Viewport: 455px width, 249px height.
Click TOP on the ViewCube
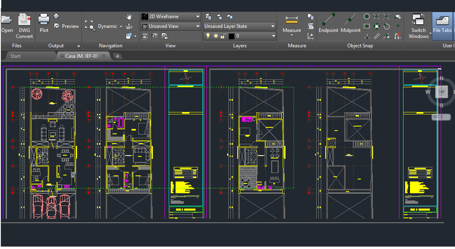pyautogui.click(x=441, y=92)
